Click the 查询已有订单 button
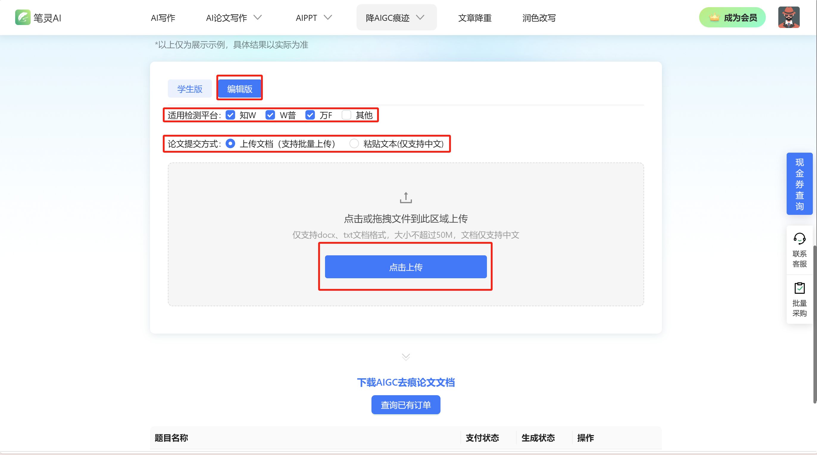817x455 pixels. click(406, 405)
